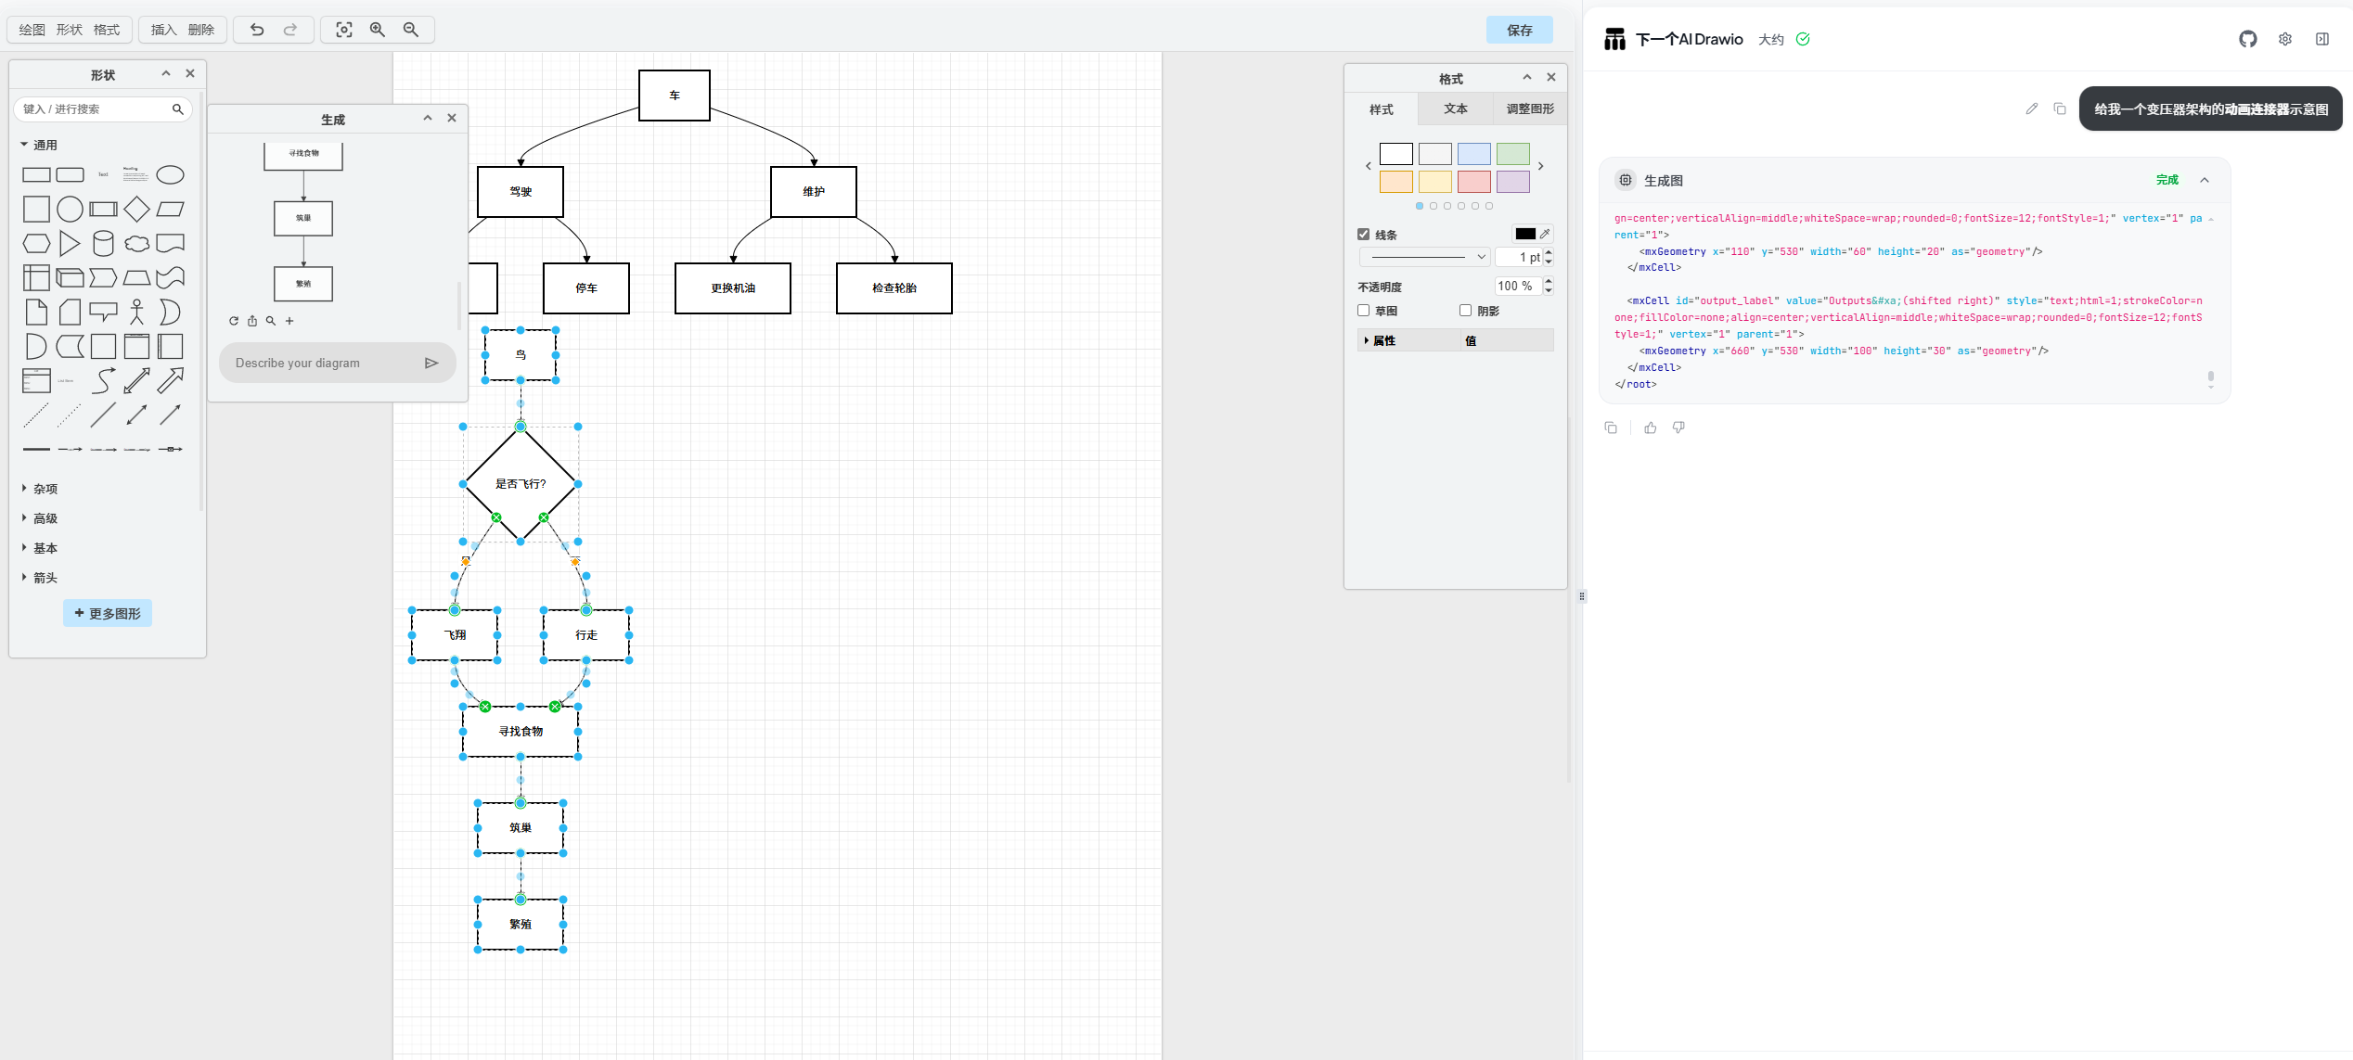Open the line style dropdown
The width and height of the screenshot is (2353, 1060).
1424,257
